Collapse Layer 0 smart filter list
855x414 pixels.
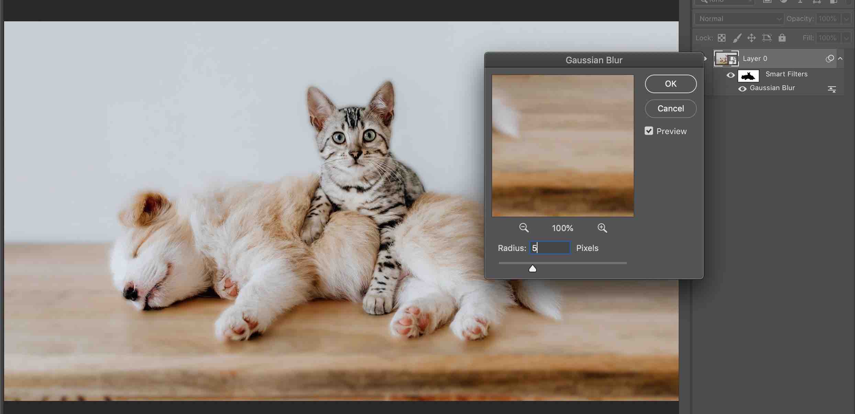click(841, 58)
